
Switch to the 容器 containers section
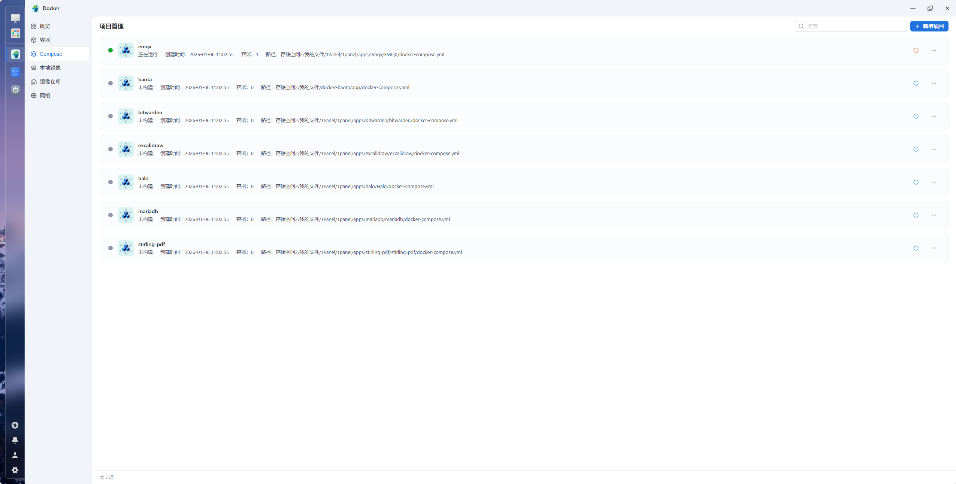click(45, 40)
